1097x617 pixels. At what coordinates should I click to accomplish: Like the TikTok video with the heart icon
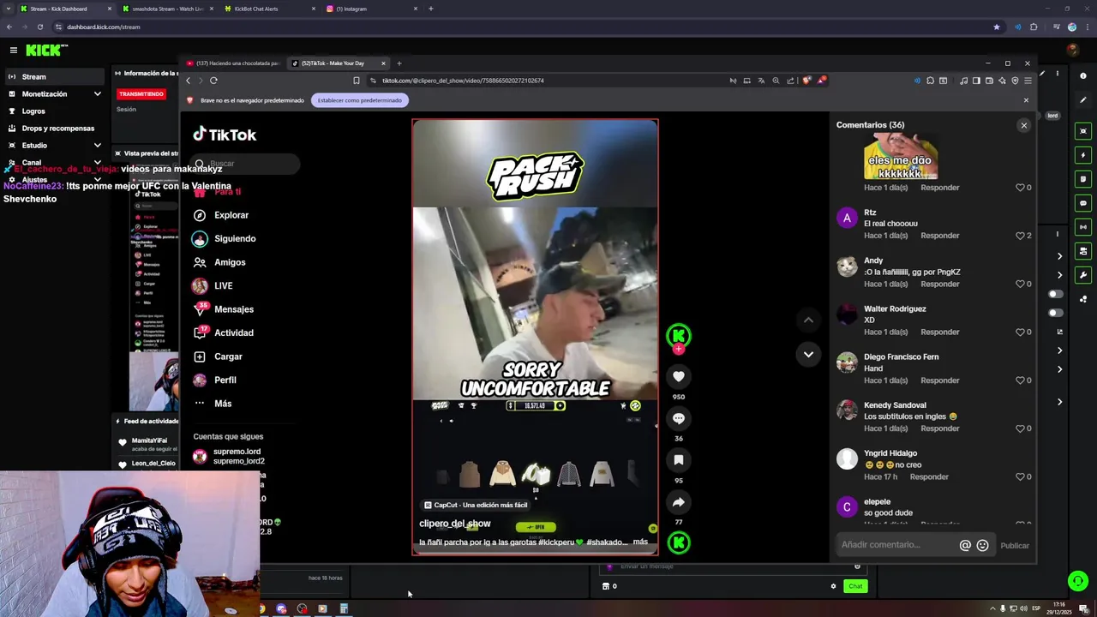click(678, 376)
